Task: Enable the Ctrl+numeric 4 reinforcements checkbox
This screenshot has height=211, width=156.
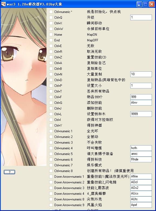Action: point(51,148)
